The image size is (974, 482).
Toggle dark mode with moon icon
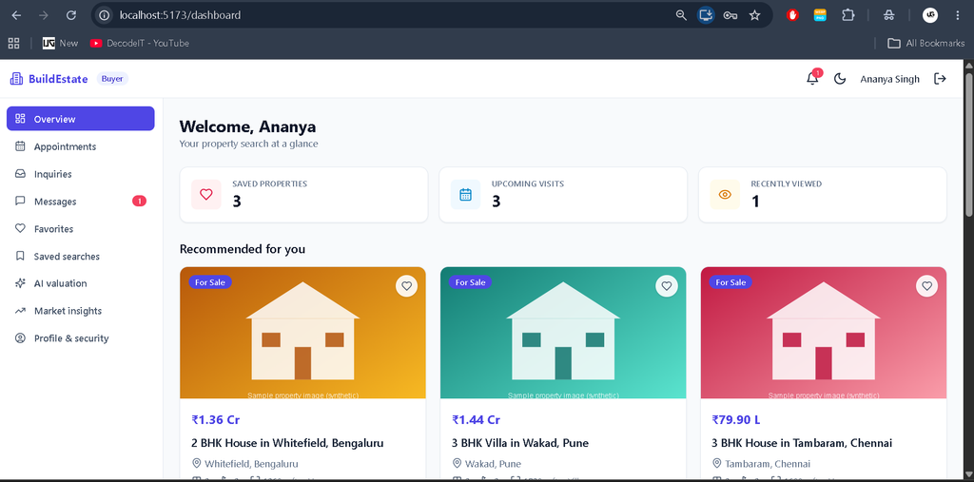click(x=840, y=79)
